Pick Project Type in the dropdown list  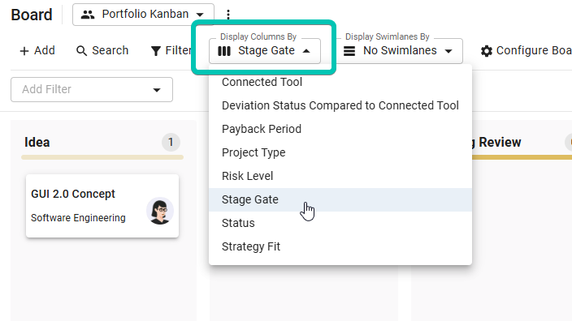pyautogui.click(x=340, y=152)
